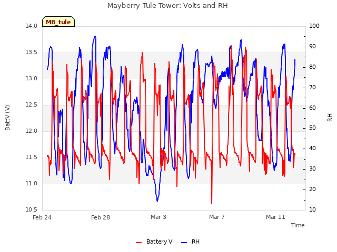Click the lowest red battery voltage spike near Mar 7
Screen dimensions: 337x252
pos(212,203)
